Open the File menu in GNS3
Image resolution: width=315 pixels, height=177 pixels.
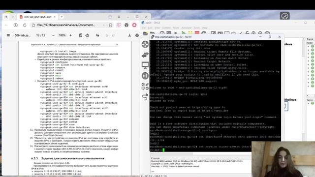tap(144, 28)
